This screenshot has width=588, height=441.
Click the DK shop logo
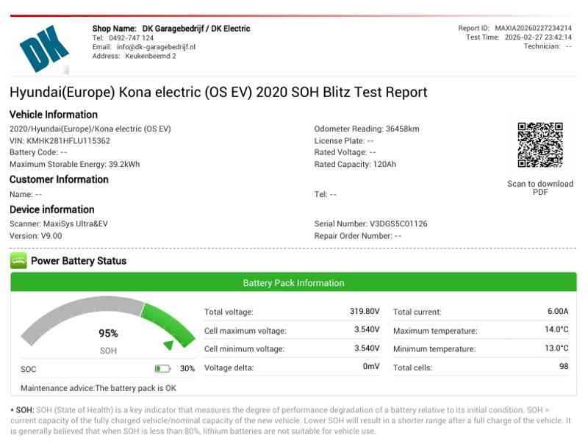[x=44, y=49]
